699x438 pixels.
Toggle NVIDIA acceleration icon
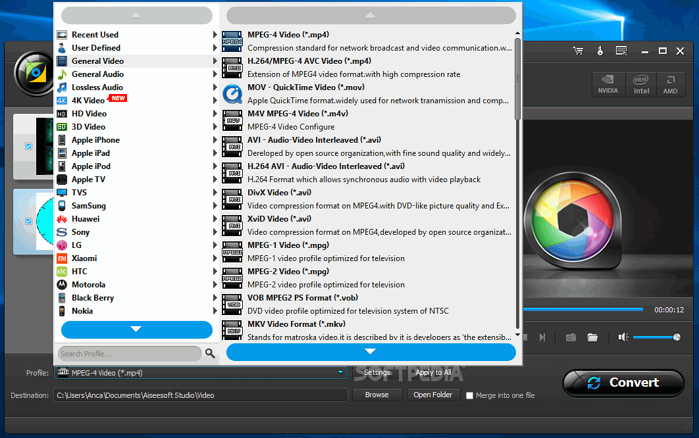pyautogui.click(x=608, y=84)
